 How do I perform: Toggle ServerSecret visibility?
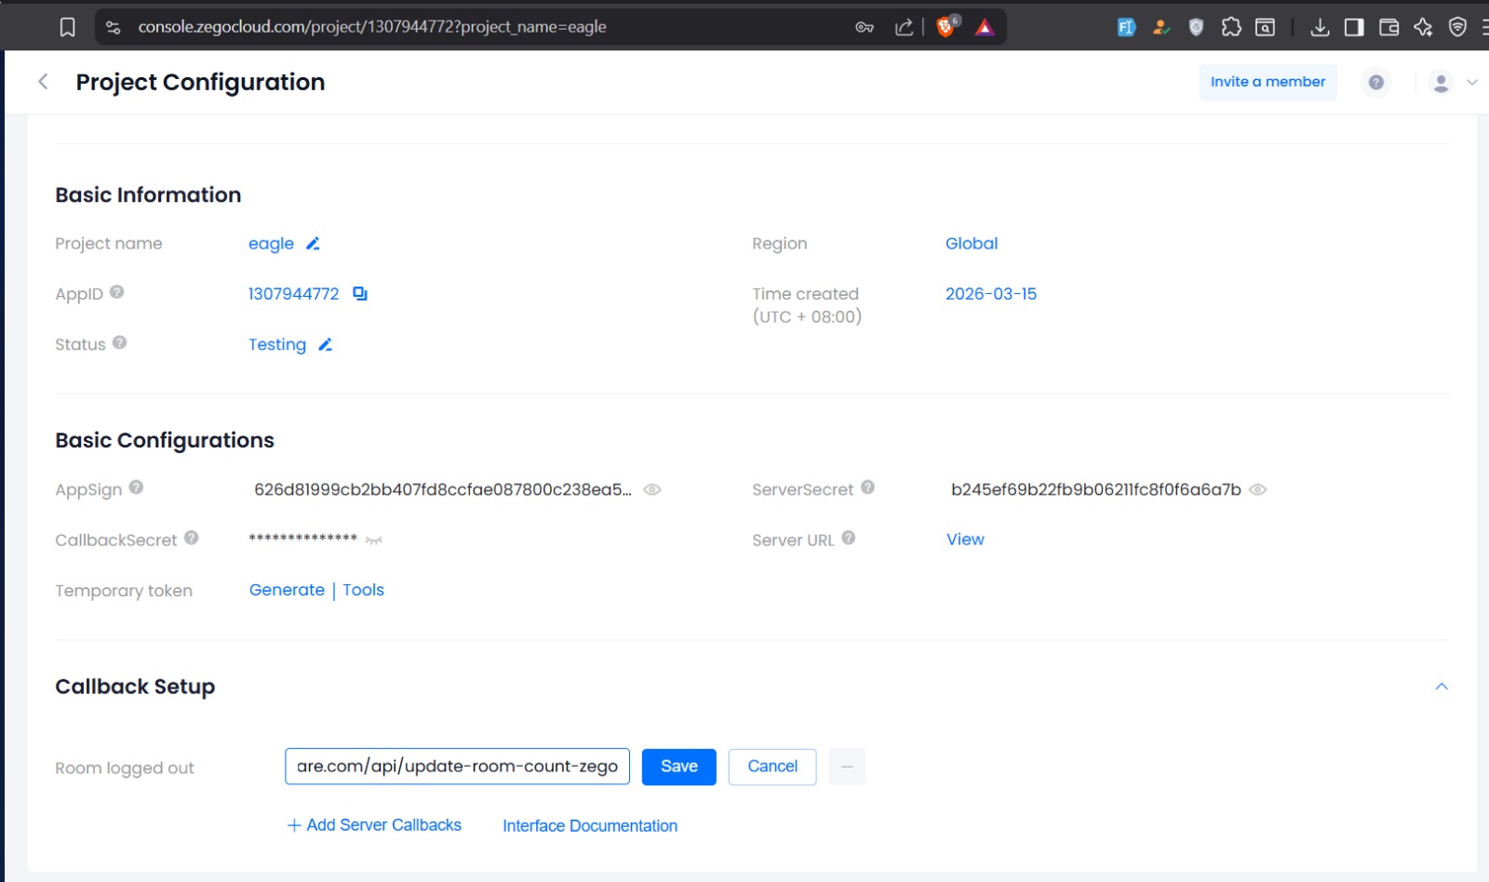click(x=1257, y=489)
